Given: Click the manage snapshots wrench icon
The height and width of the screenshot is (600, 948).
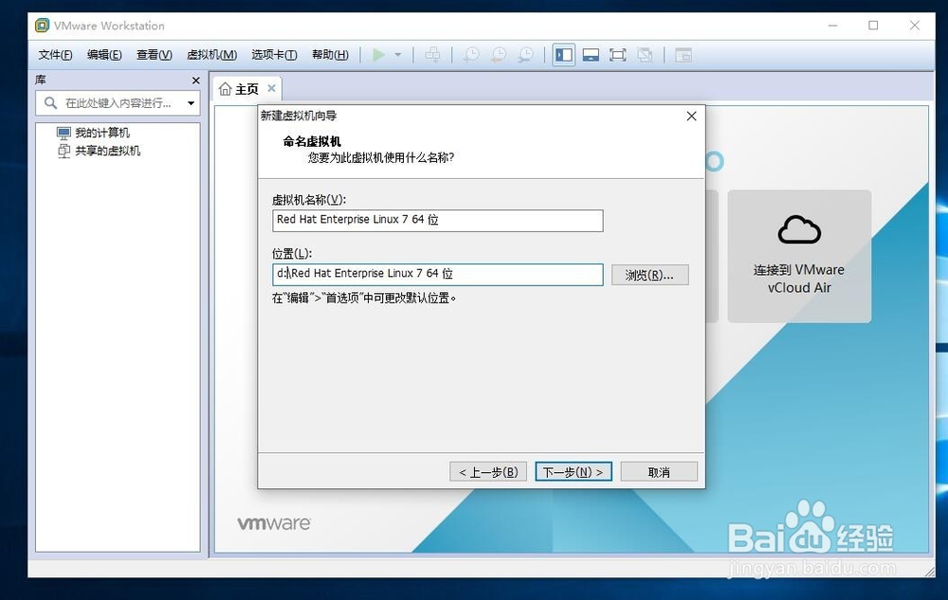Looking at the screenshot, I should coord(525,55).
